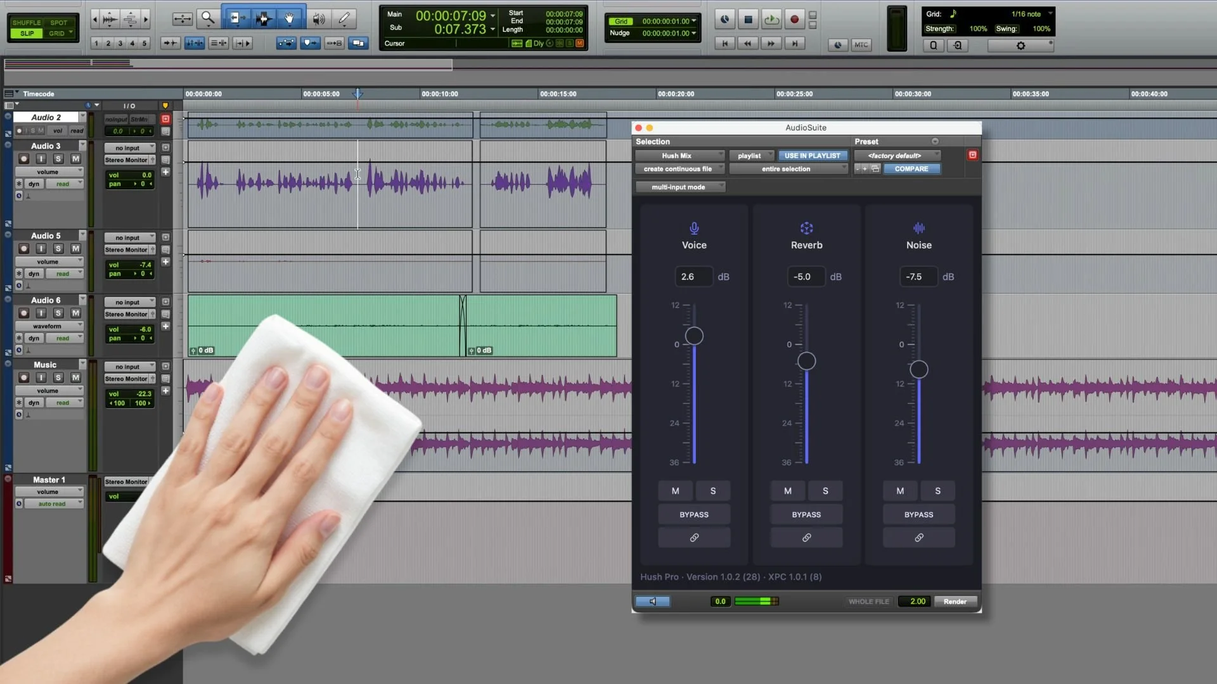Click the Rewind transport button

[748, 44]
